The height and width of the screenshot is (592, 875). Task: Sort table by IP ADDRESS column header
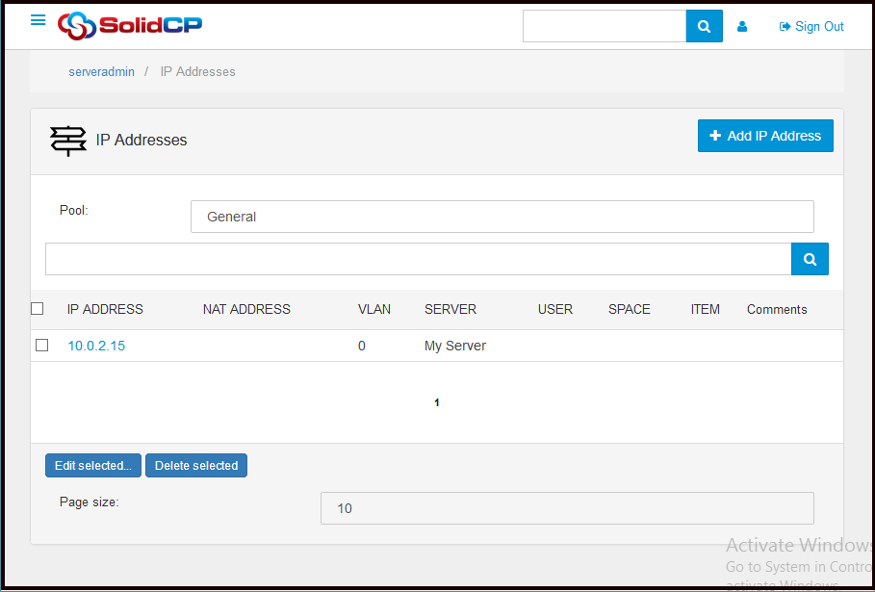[x=105, y=310]
